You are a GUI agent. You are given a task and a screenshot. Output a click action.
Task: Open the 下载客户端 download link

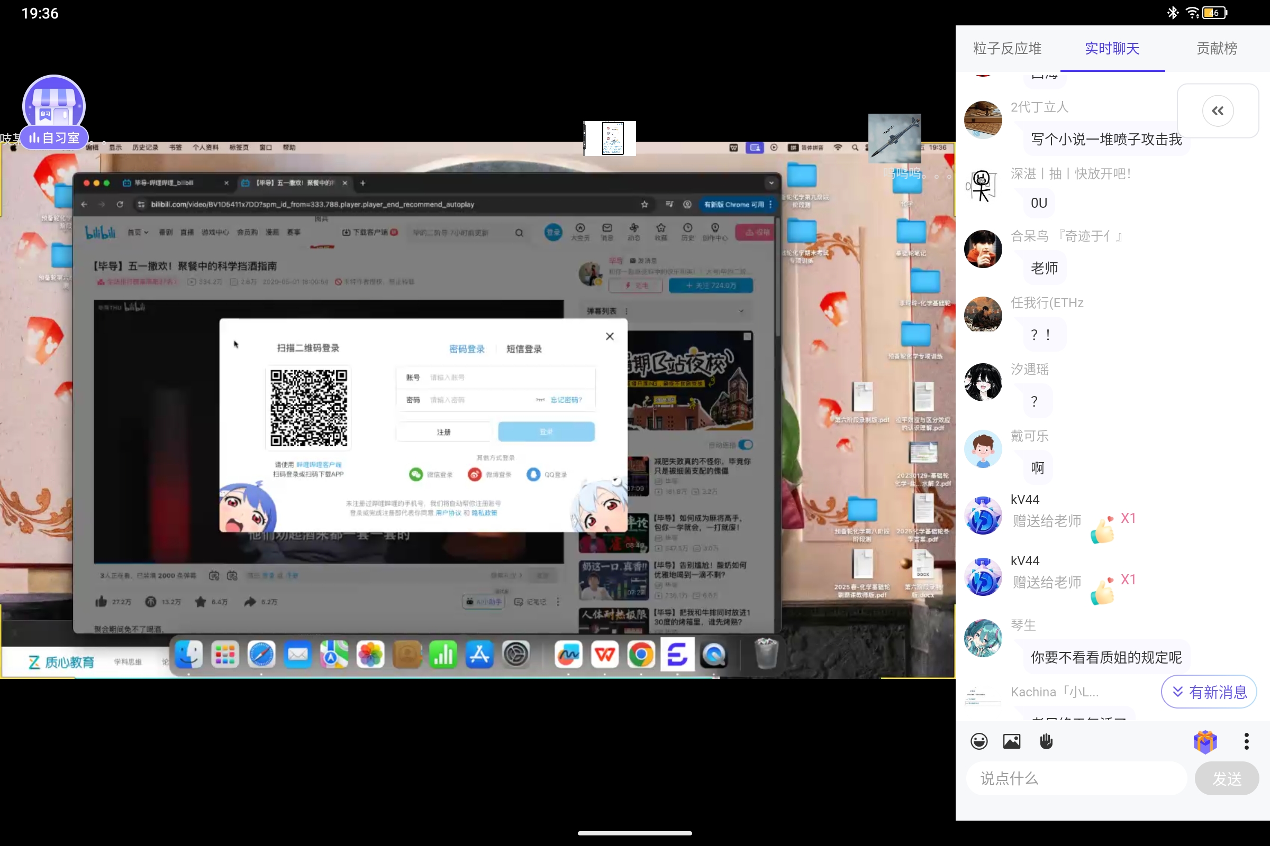point(370,232)
